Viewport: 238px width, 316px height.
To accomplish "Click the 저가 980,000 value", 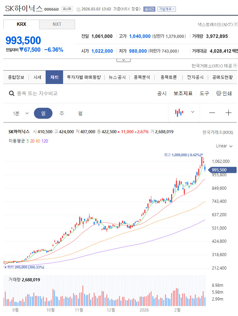I will click(x=138, y=51).
